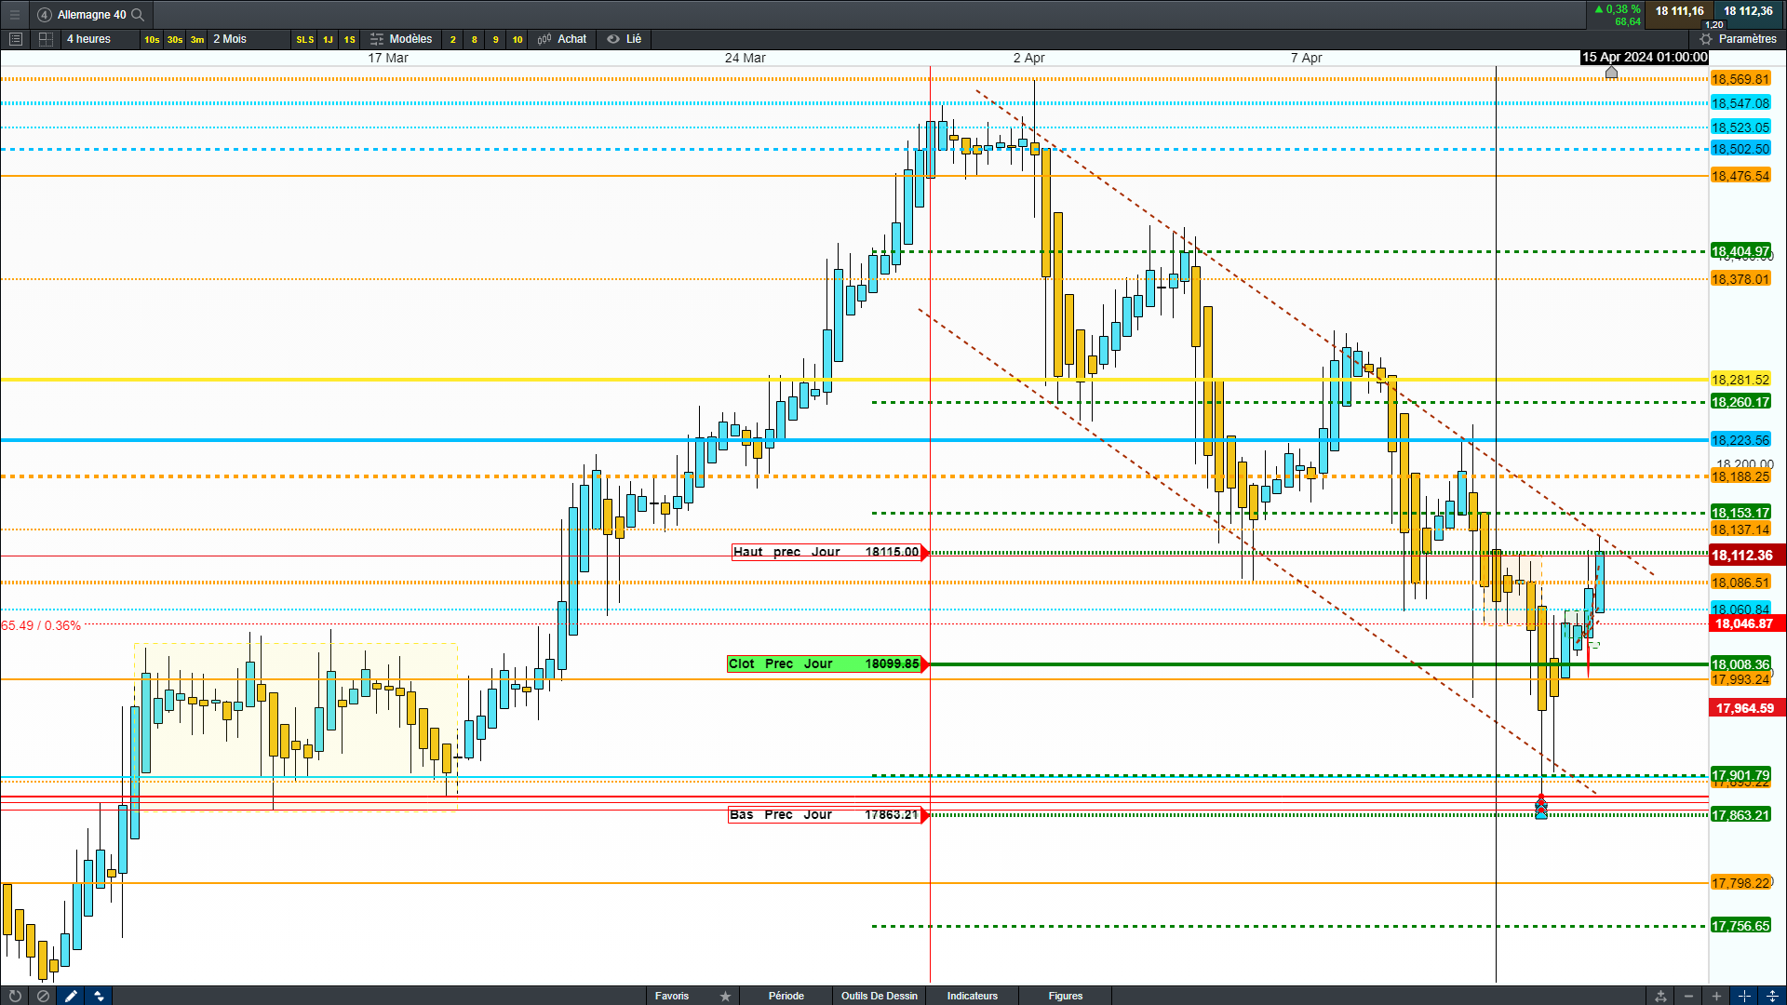Viewport: 1787px width, 1005px height.
Task: Open the chart layout grid icon
Action: (x=46, y=39)
